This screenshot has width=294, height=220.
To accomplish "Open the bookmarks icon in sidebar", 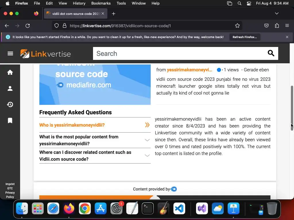I will (x=10, y=121).
